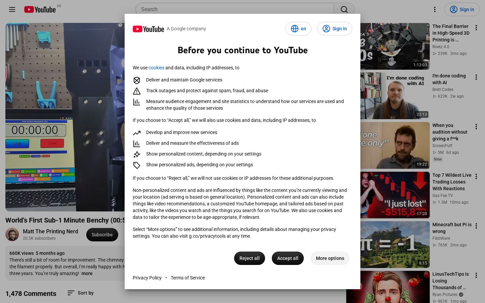Open the I'm done coding with AI thumbnail
485x303 pixels.
click(x=395, y=96)
